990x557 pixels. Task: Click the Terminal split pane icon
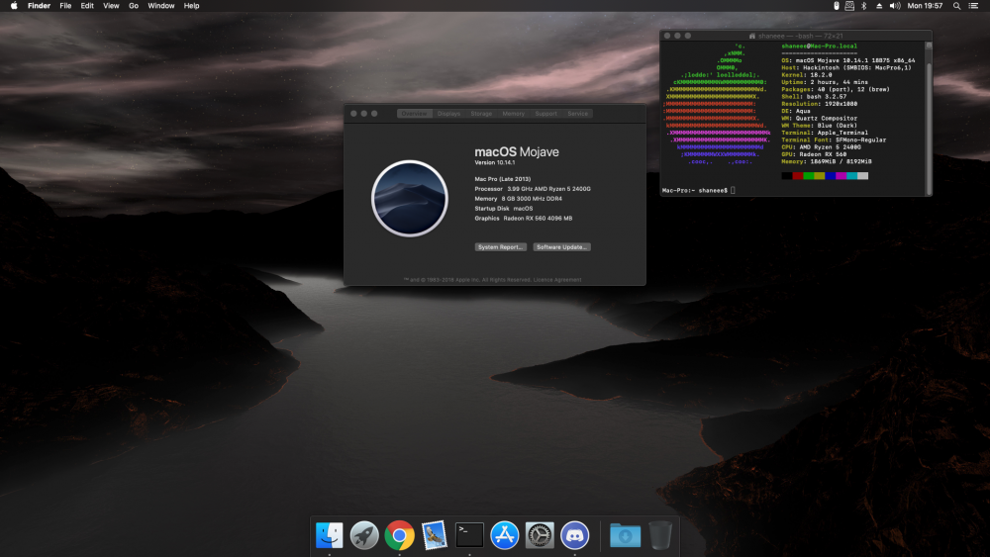[929, 45]
